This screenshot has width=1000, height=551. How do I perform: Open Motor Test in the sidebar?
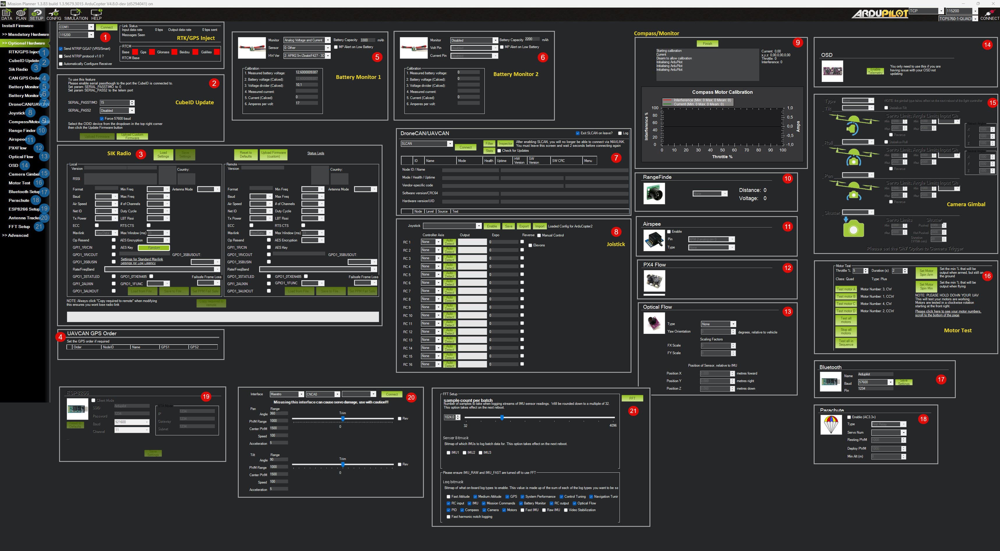pyautogui.click(x=20, y=183)
